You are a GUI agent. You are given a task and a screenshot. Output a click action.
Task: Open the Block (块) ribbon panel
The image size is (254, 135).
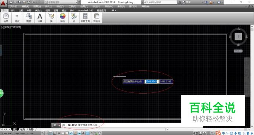51,18
